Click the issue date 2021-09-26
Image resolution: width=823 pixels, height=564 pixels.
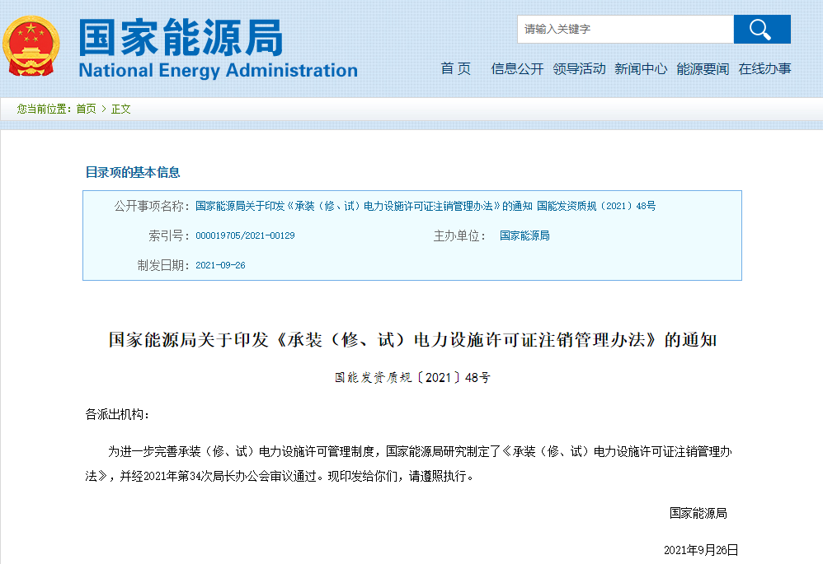click(220, 265)
